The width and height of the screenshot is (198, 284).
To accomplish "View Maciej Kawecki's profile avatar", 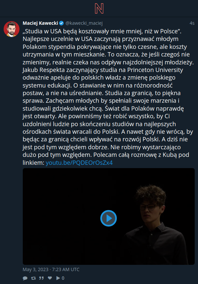I will [12, 29].
